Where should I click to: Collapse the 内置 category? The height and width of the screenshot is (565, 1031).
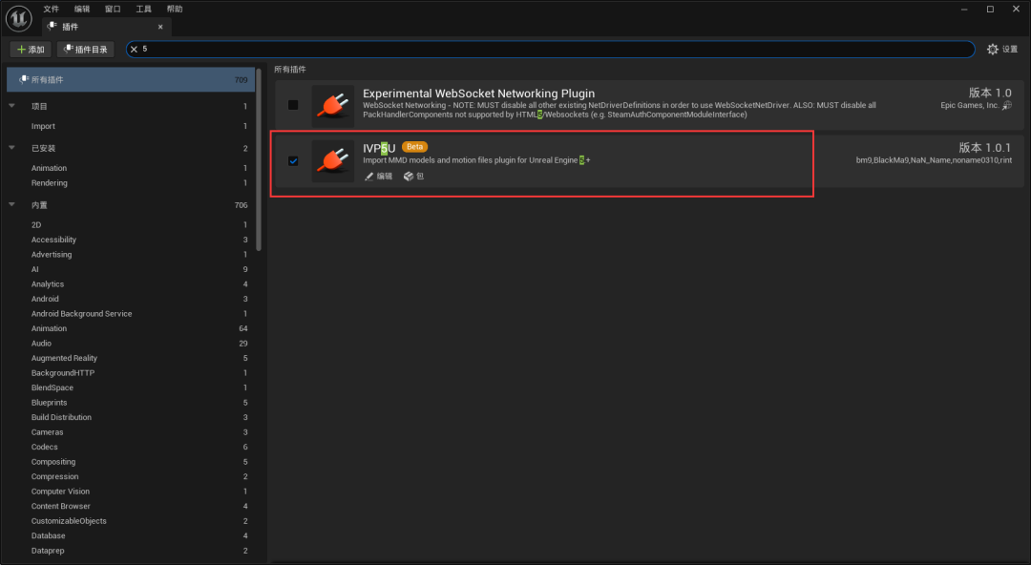11,204
